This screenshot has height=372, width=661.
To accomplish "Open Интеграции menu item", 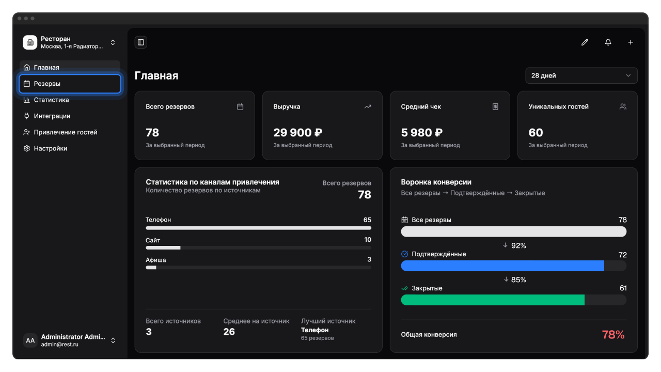I will [52, 116].
